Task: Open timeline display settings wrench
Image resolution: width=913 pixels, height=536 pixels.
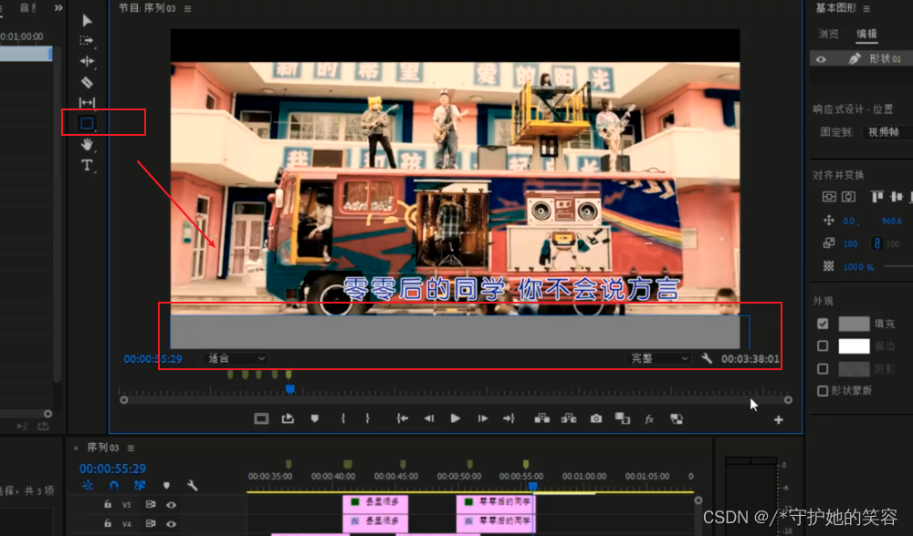Action: (x=192, y=485)
